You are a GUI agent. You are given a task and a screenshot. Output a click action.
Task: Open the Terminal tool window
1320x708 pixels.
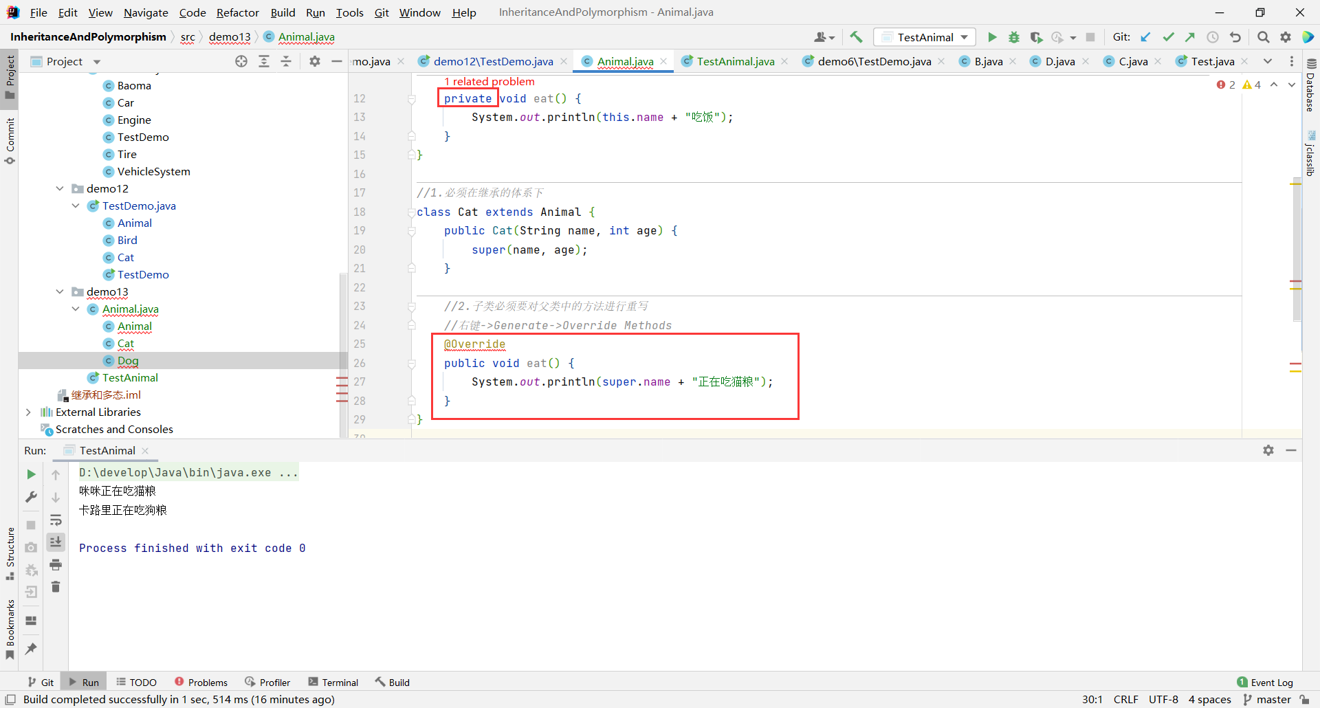click(333, 682)
